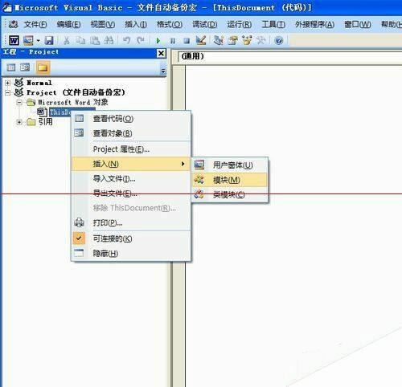This screenshot has width=402, height=387.
Task: Choose 导出文件(E)... in context menu
Action: [x=131, y=193]
